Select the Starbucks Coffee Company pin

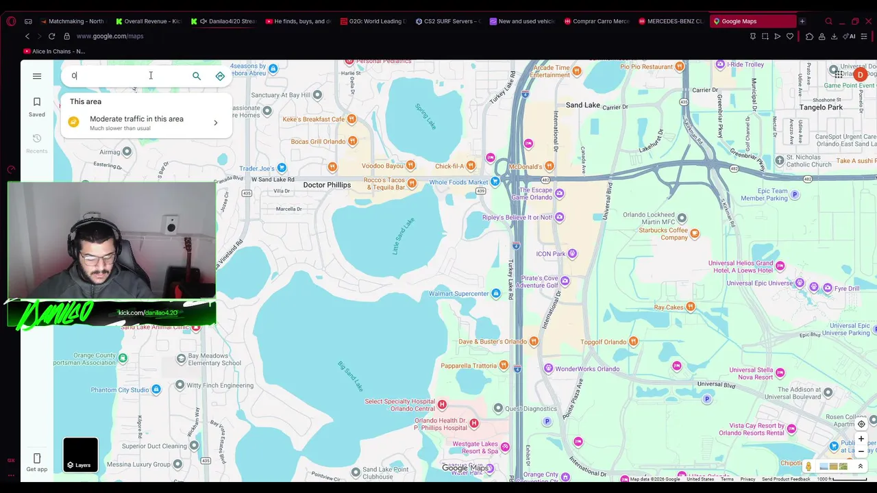tap(695, 233)
